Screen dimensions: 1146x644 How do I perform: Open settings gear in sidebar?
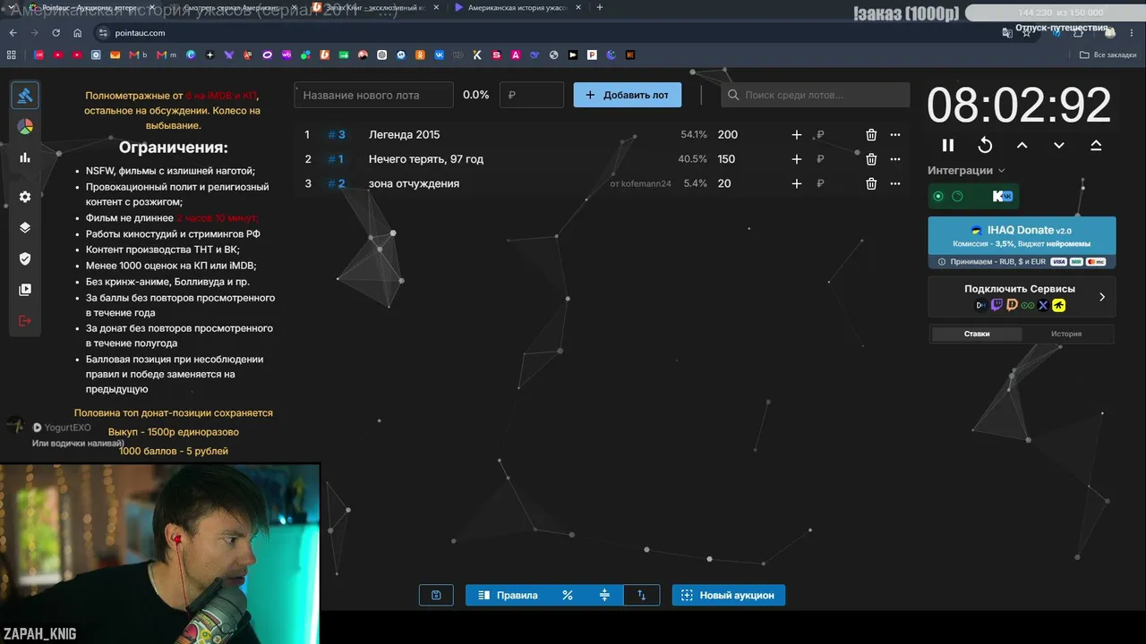tap(25, 197)
